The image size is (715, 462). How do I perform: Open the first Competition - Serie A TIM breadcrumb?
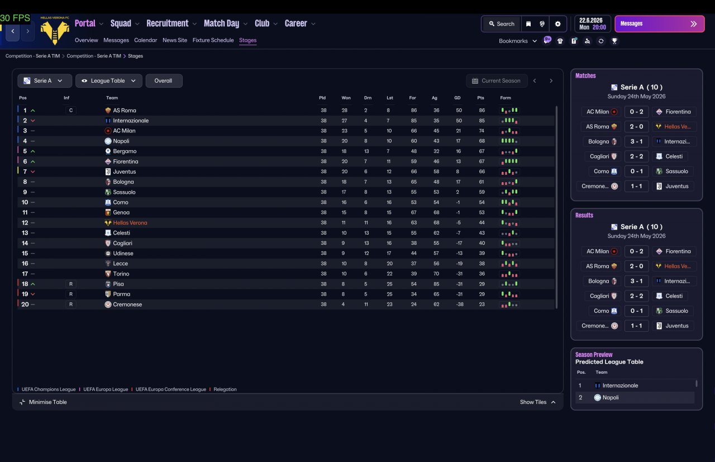click(32, 56)
